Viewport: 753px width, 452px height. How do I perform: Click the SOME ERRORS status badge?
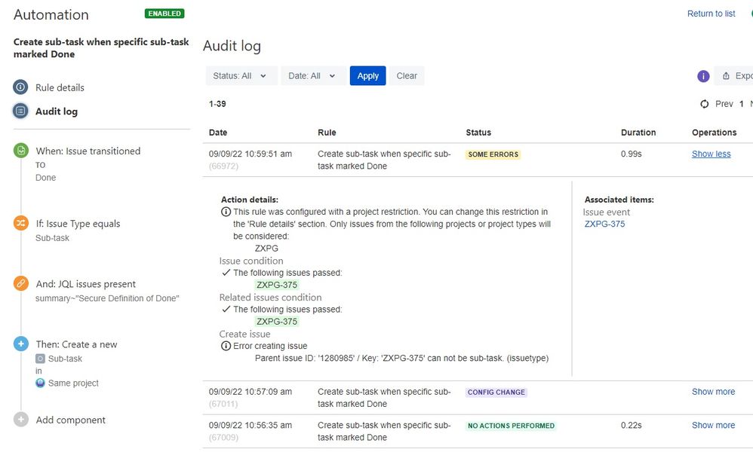pos(493,154)
